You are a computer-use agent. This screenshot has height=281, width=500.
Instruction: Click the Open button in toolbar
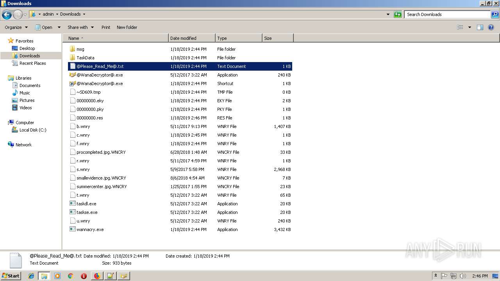click(44, 27)
